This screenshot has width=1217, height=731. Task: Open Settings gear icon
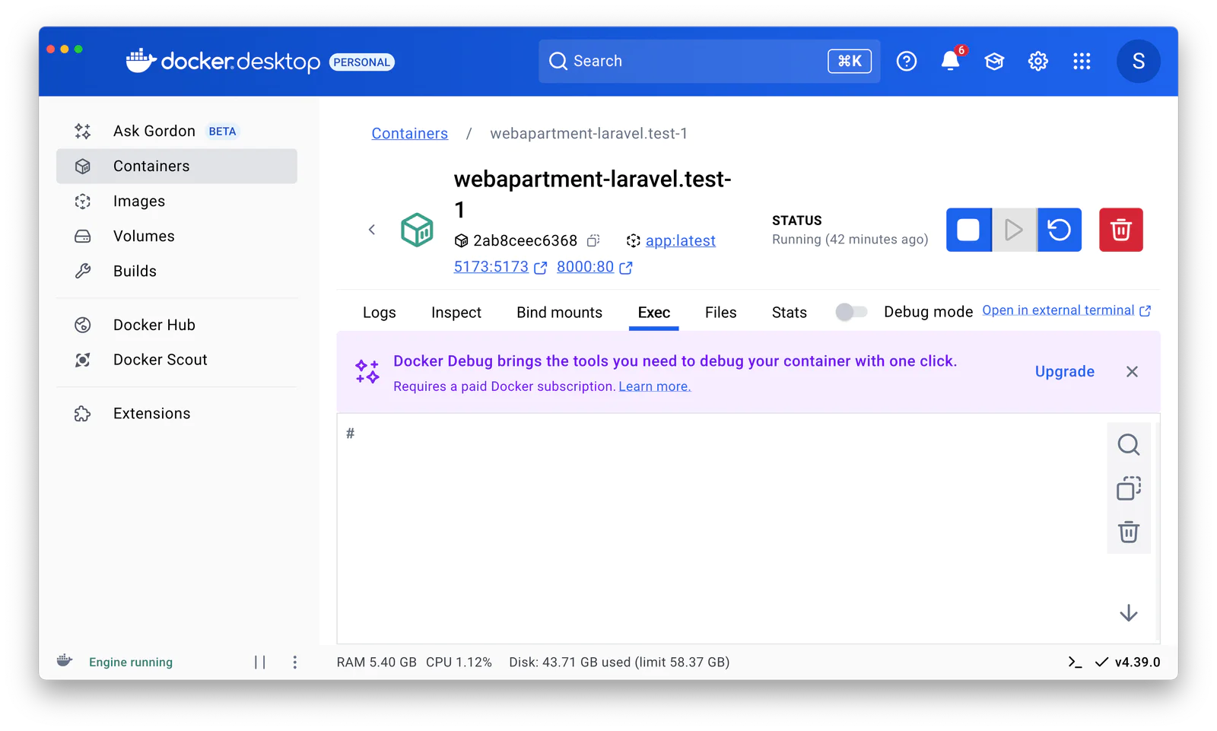click(x=1038, y=61)
